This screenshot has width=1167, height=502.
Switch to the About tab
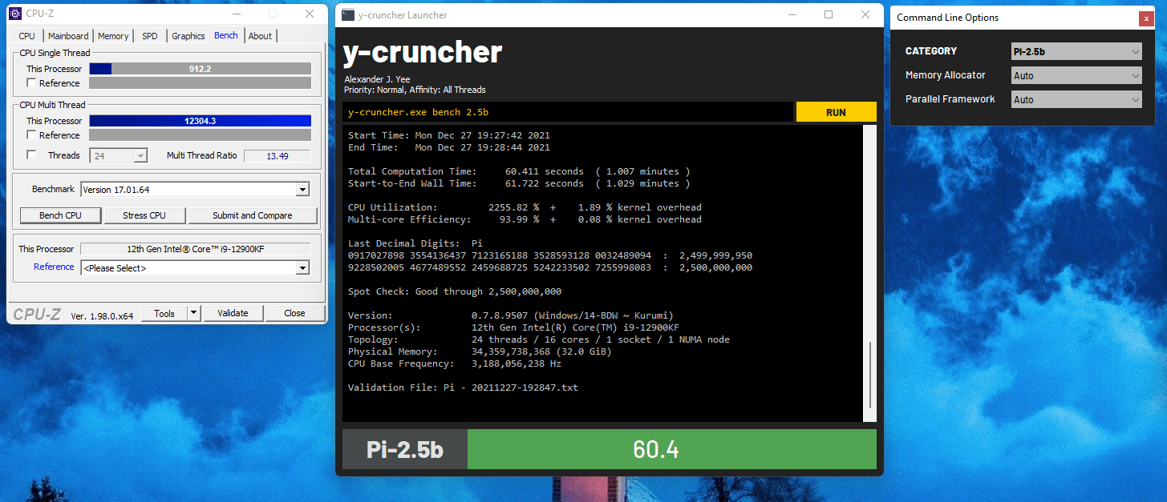point(260,36)
